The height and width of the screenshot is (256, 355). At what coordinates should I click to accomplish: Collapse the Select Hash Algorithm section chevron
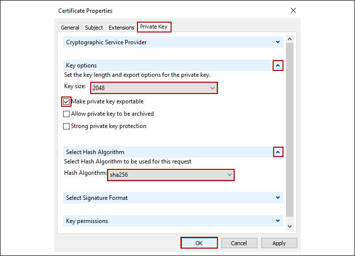point(278,152)
